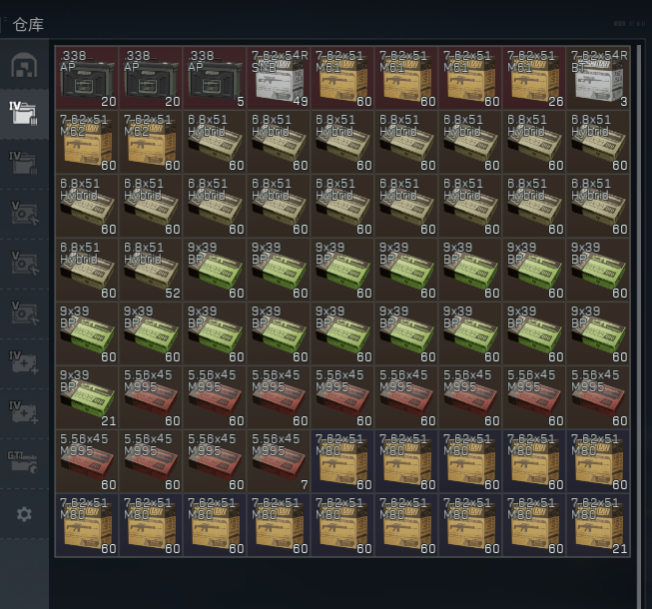
Task: Pick the 5.56x45 M995 stack of 7
Action: (279, 461)
